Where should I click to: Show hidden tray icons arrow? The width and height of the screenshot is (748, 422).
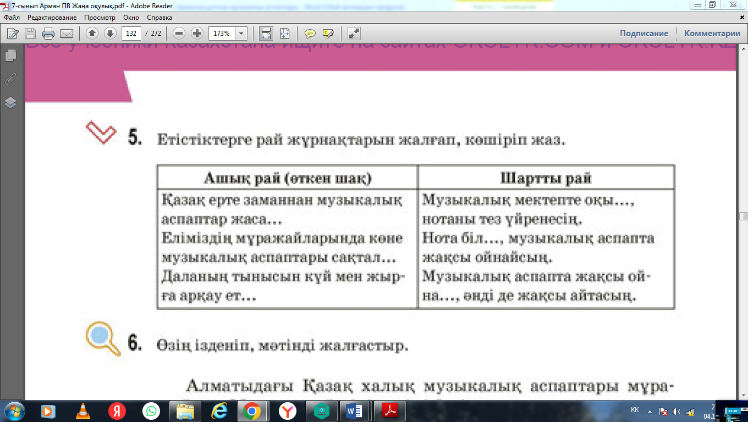[650, 411]
